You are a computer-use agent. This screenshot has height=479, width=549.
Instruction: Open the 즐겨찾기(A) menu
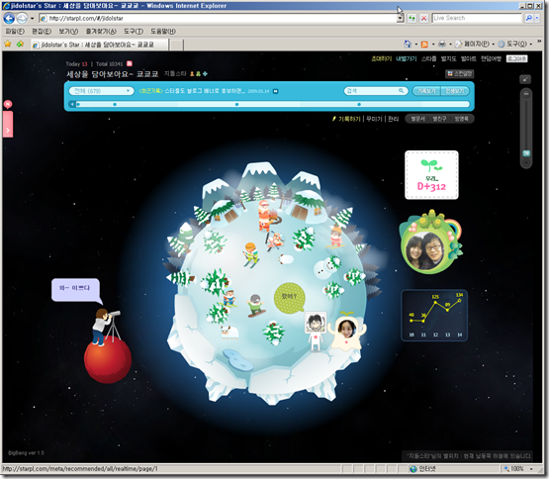tap(101, 32)
